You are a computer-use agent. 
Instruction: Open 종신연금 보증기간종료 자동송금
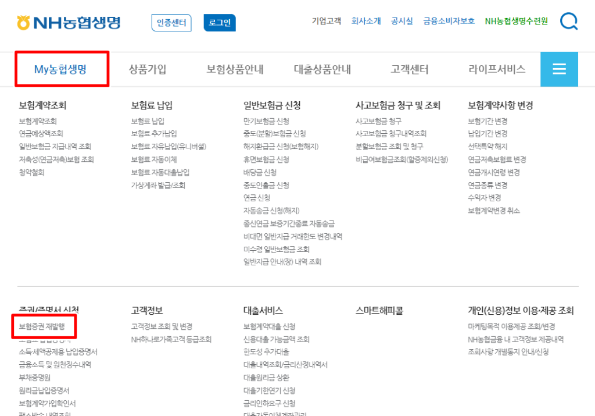pos(289,224)
